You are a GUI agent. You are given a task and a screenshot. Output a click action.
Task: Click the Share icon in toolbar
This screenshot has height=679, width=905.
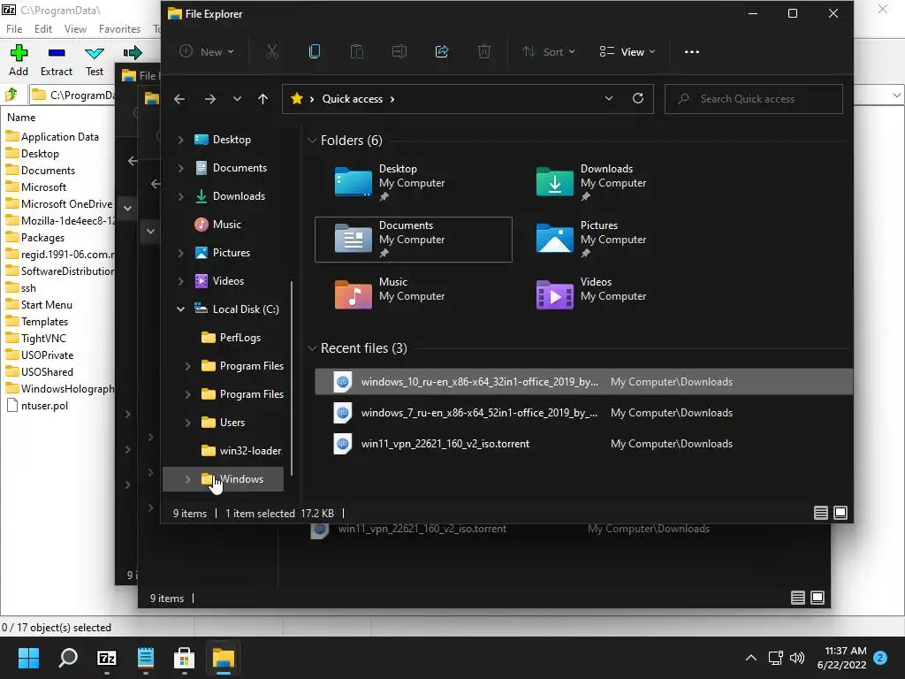442,52
